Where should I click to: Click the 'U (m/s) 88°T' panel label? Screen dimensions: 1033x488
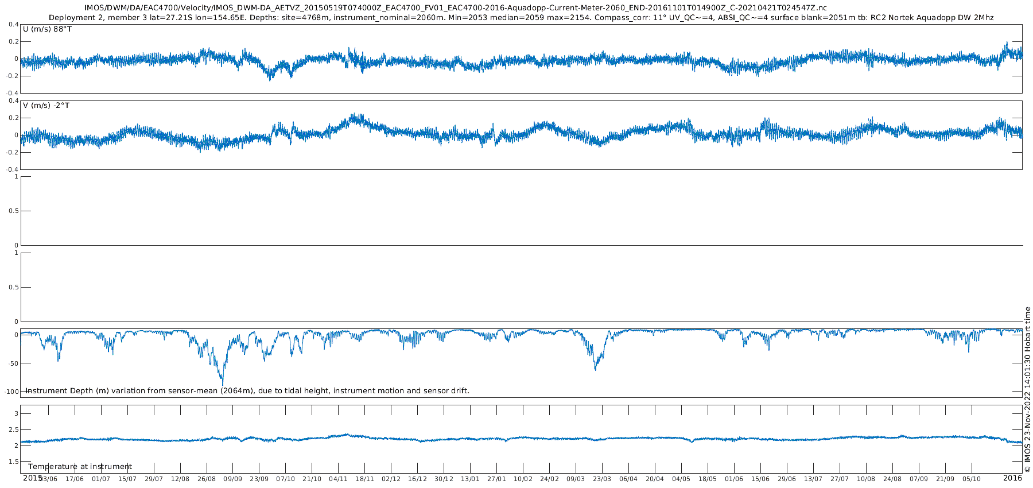pos(48,29)
